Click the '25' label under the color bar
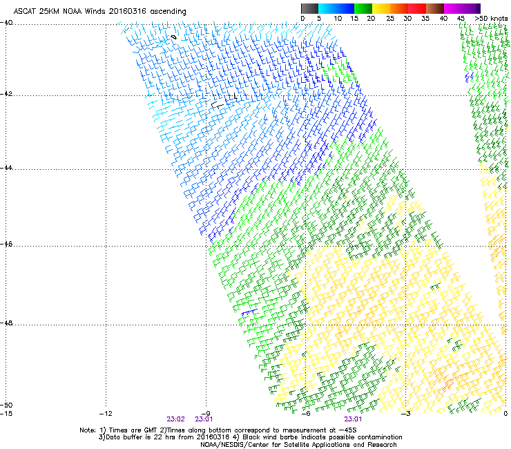 tap(389, 19)
